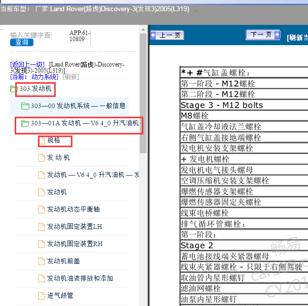Screen dimensions: 308x306
Task: Go to next page with 下一页
Action: tap(263, 35)
